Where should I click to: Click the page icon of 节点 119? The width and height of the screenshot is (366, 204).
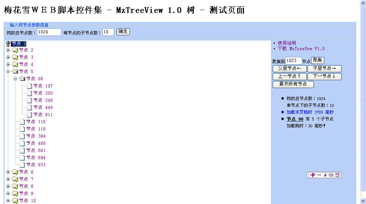pyautogui.click(x=22, y=129)
